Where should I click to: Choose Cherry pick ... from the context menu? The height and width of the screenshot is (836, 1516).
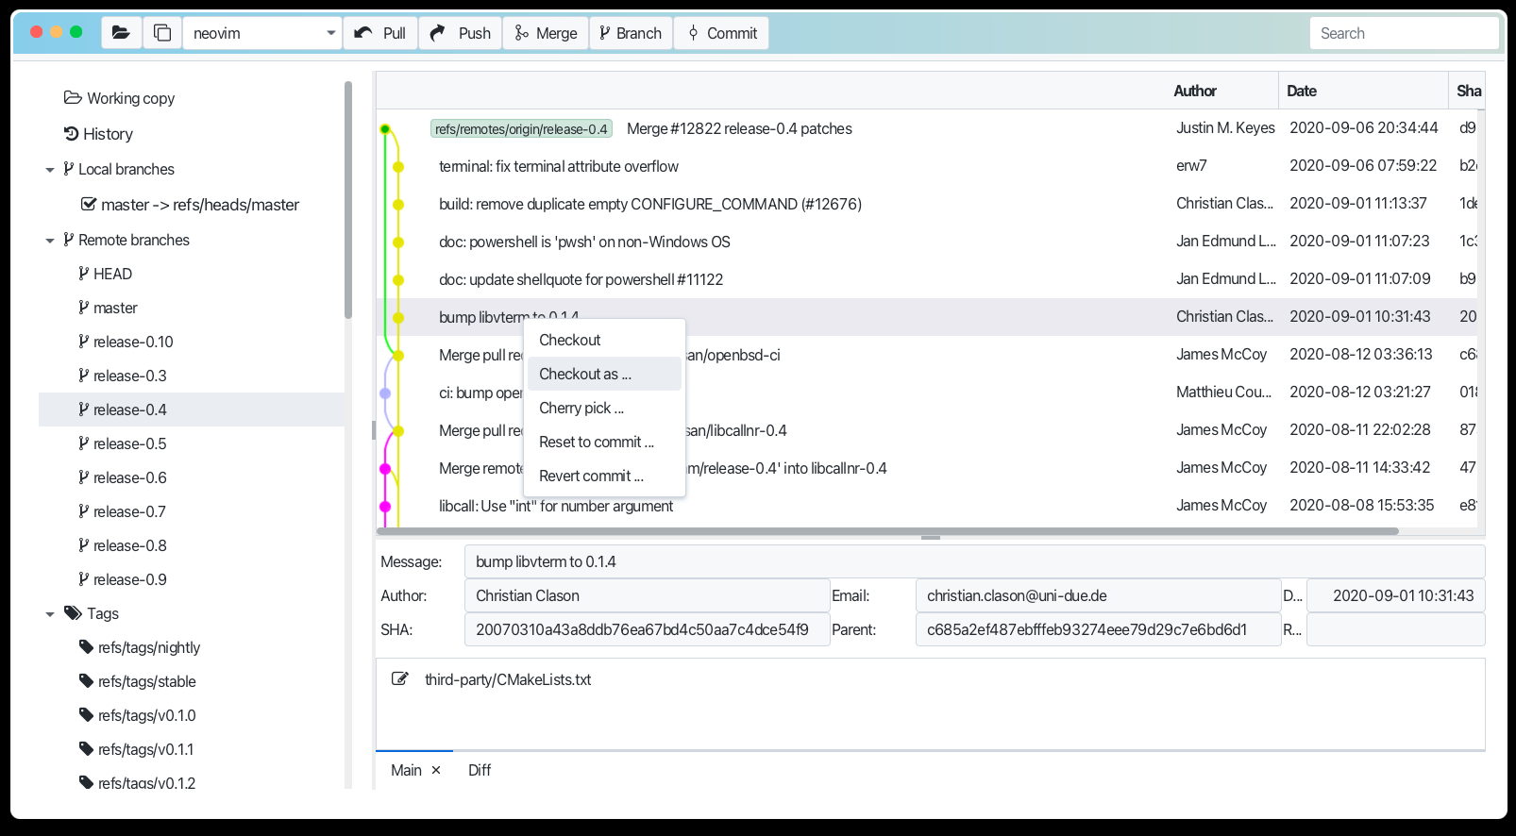coord(604,408)
